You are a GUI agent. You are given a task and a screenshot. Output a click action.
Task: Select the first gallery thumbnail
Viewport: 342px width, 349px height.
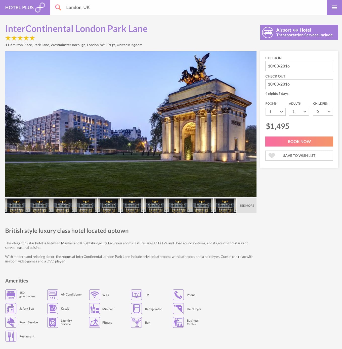(x=16, y=206)
